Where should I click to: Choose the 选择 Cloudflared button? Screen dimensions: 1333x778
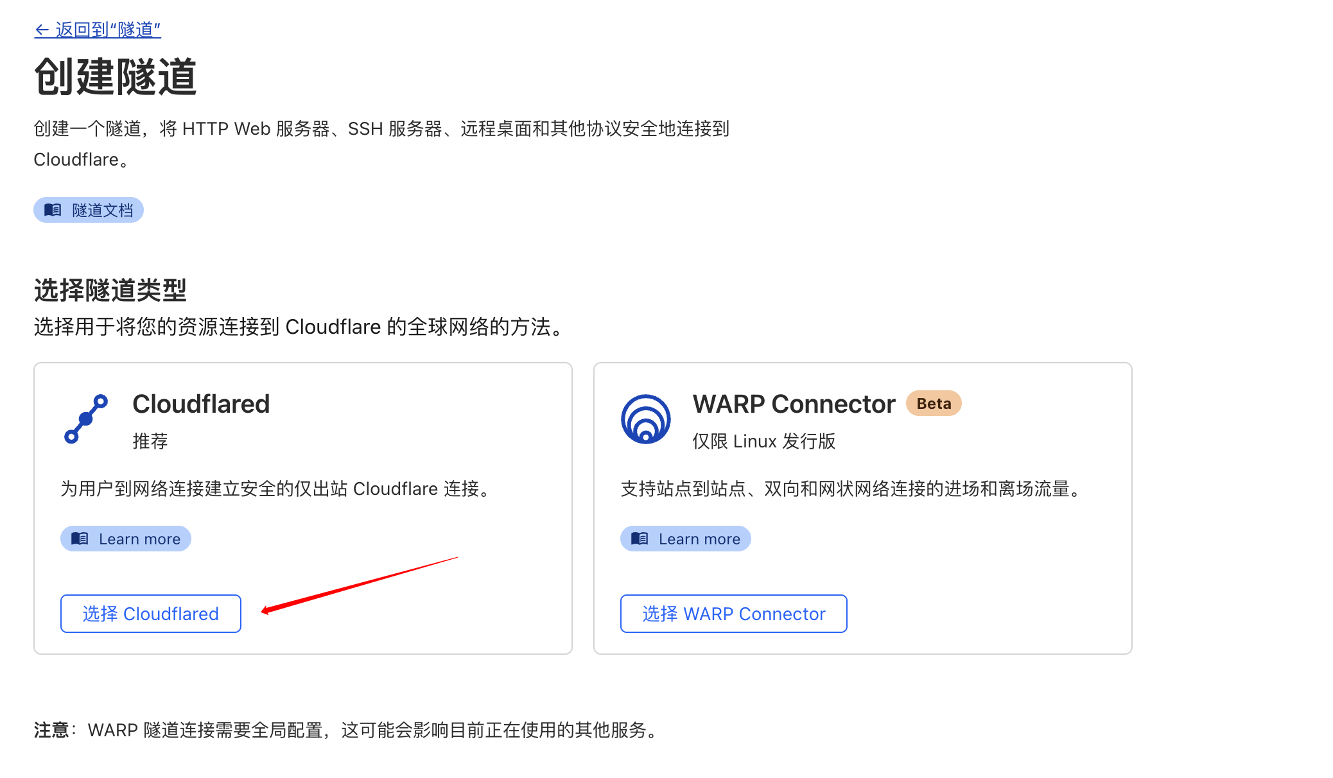151,614
